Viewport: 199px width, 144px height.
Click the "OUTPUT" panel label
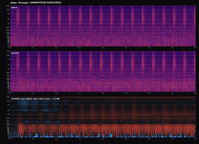point(15,53)
